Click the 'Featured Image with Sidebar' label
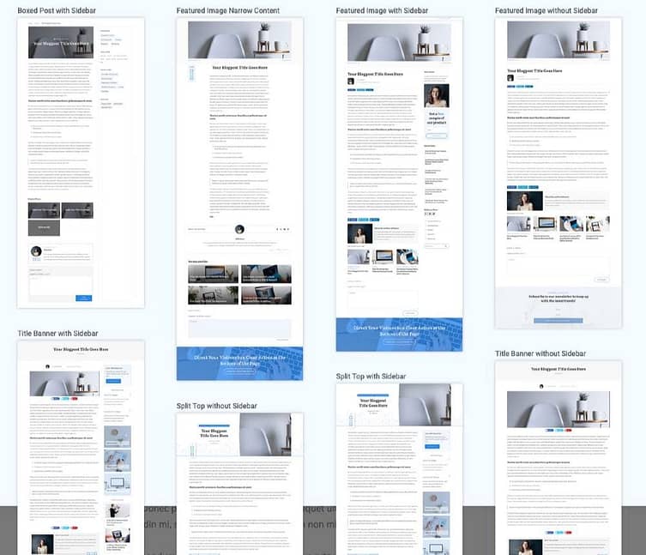This screenshot has width=646, height=555. coord(382,10)
